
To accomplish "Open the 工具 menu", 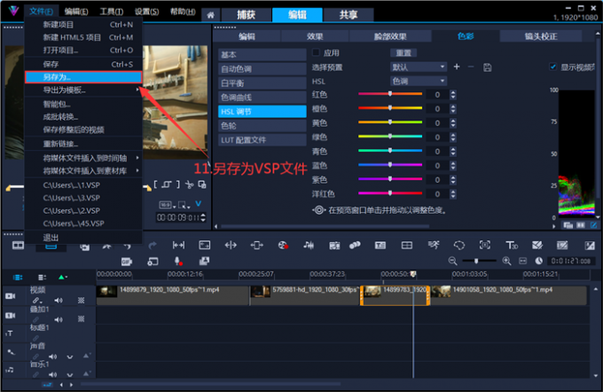I will [112, 12].
